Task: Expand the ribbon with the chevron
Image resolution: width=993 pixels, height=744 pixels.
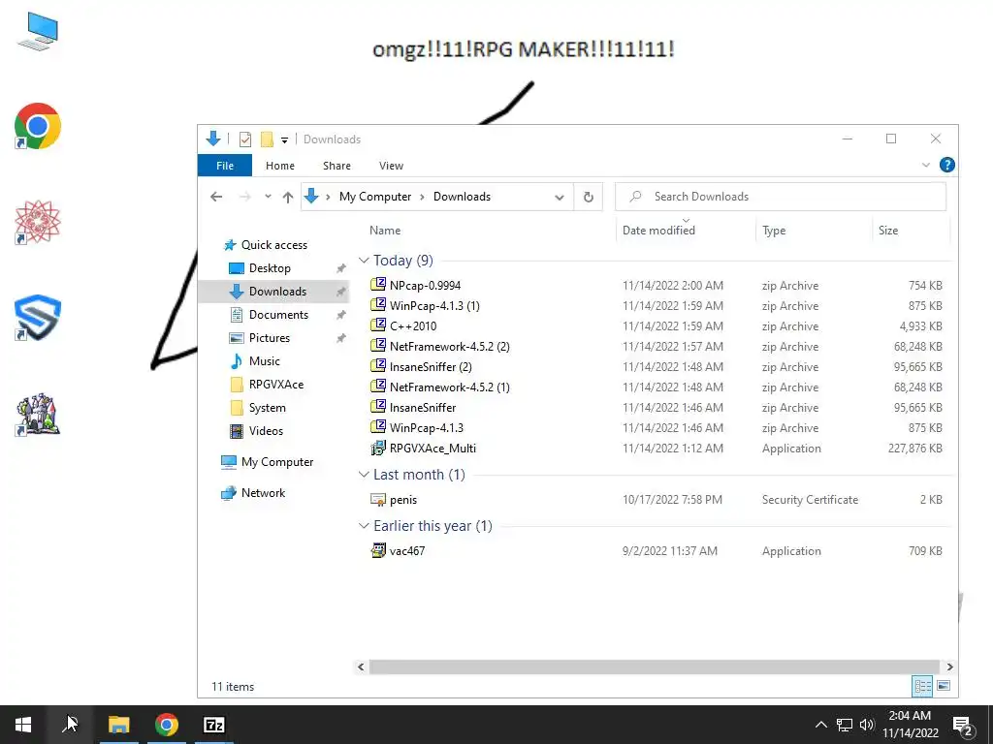Action: point(926,165)
